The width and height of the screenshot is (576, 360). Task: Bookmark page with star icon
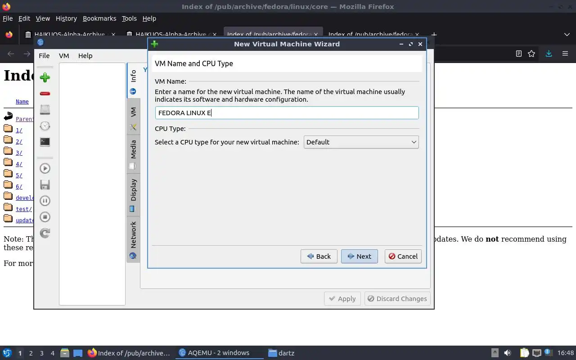(531, 54)
